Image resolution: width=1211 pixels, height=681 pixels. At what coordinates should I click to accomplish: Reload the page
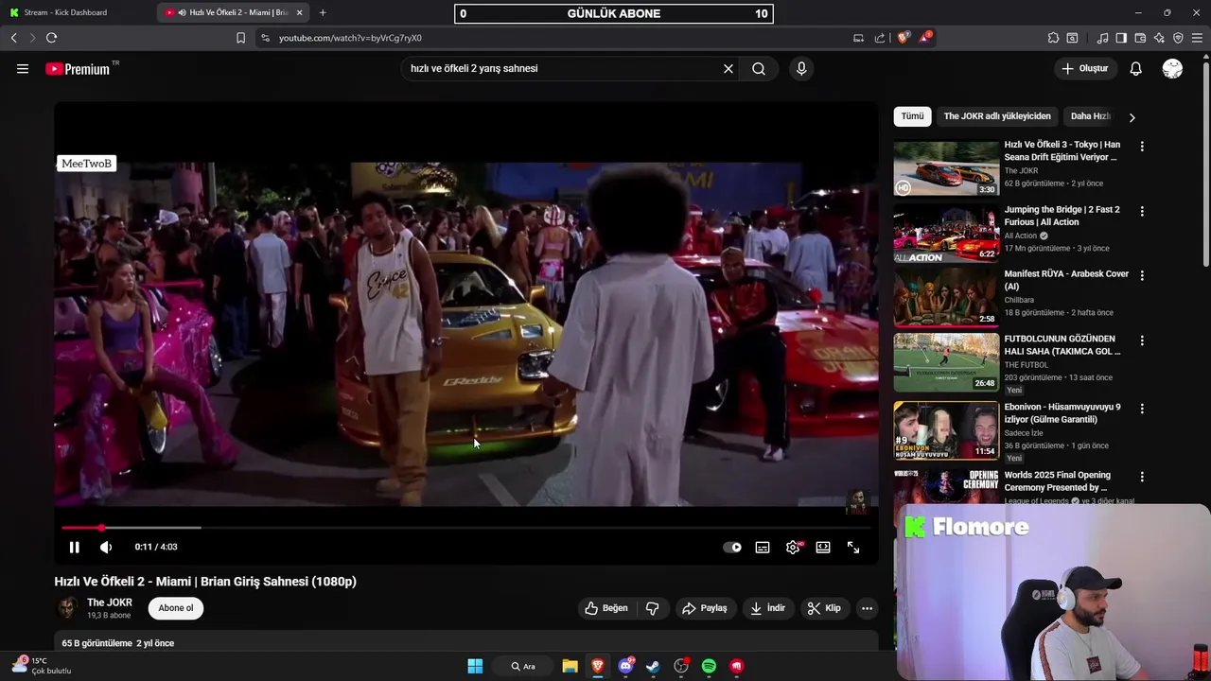click(x=51, y=38)
